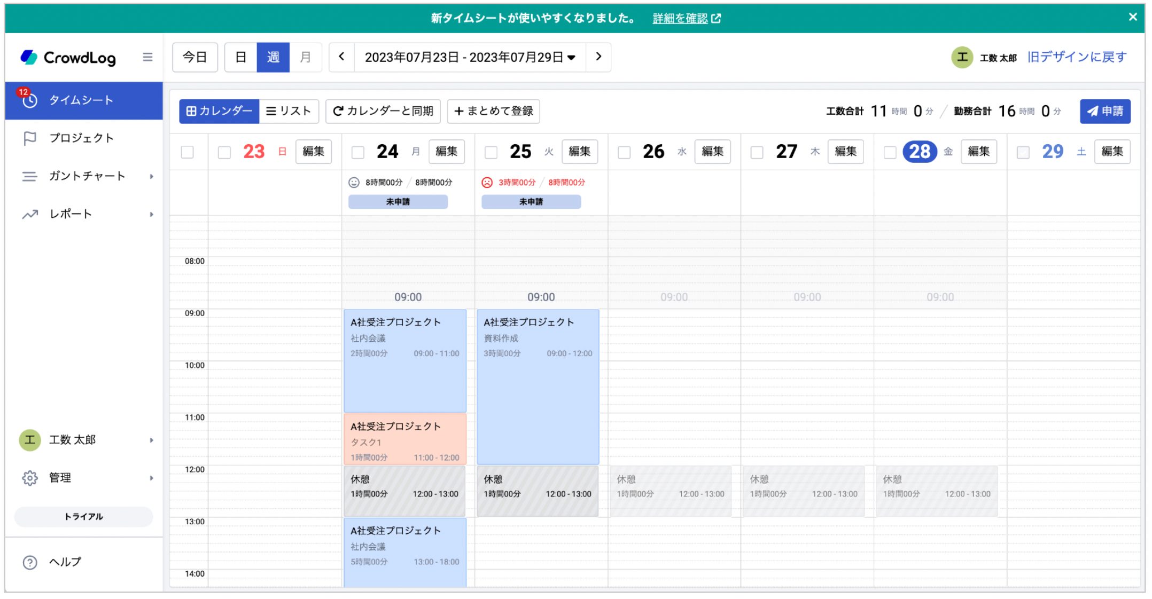The width and height of the screenshot is (1152, 599).
Task: Click the Project flag icon
Action: coord(30,138)
